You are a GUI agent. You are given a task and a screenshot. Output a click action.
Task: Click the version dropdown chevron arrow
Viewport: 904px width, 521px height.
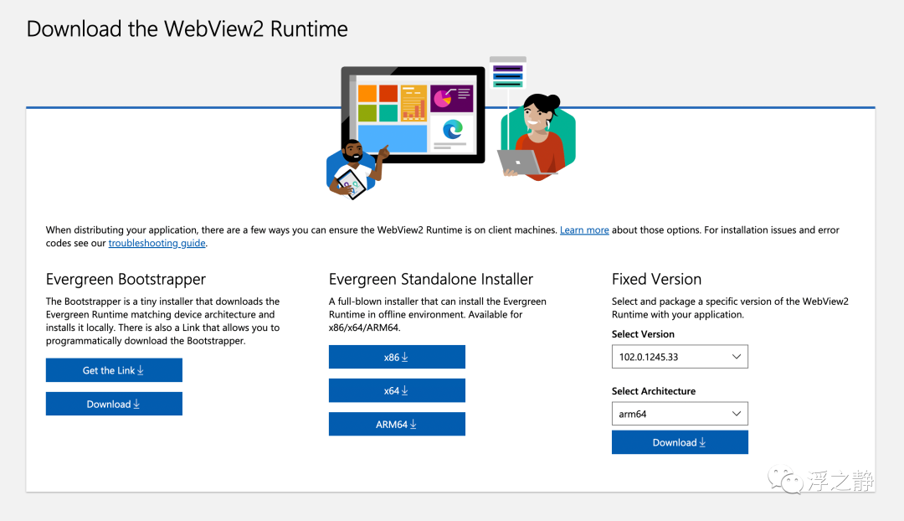click(737, 357)
